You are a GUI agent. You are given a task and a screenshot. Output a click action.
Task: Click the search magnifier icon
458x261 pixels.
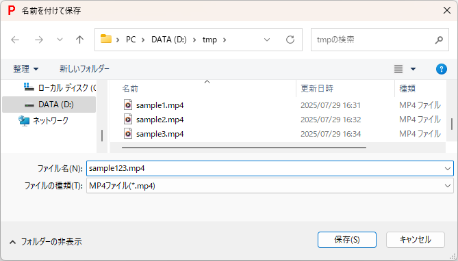coord(439,40)
